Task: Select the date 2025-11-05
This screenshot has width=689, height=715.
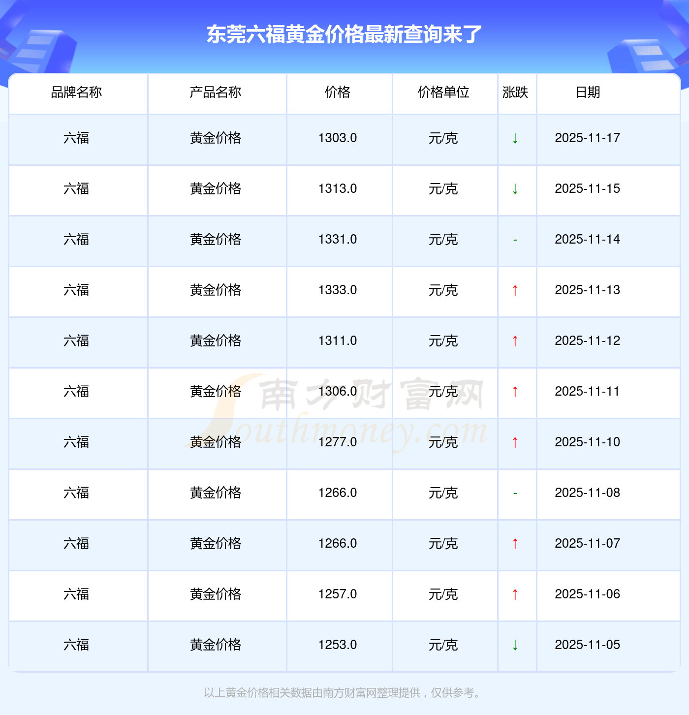Action: (x=588, y=645)
